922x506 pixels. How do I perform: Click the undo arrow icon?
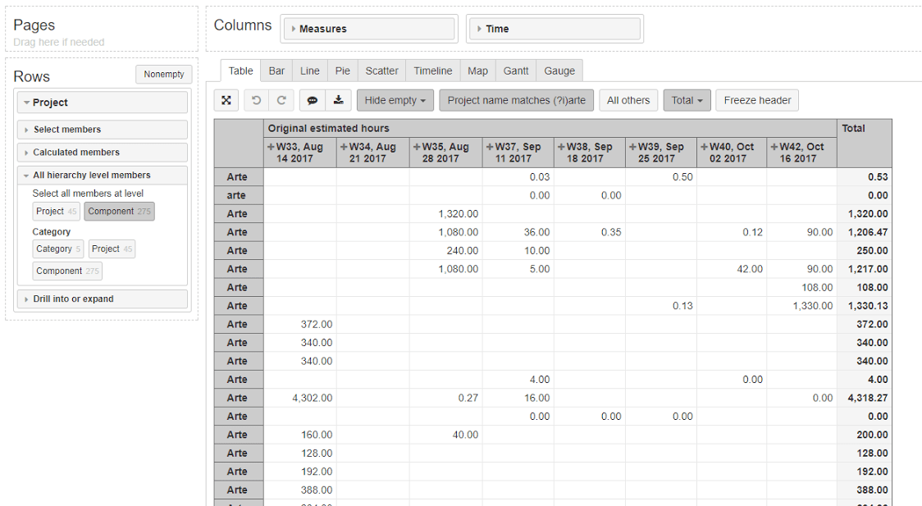coord(257,100)
